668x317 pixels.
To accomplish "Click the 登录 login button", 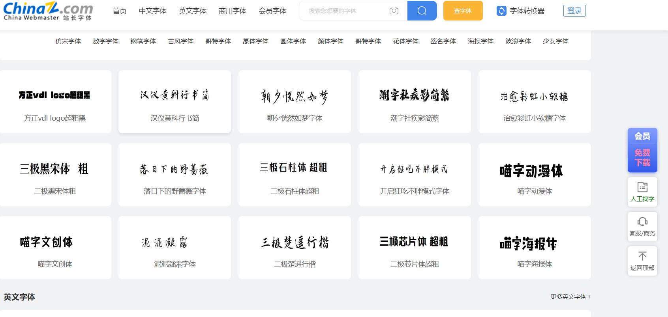I will coord(574,11).
